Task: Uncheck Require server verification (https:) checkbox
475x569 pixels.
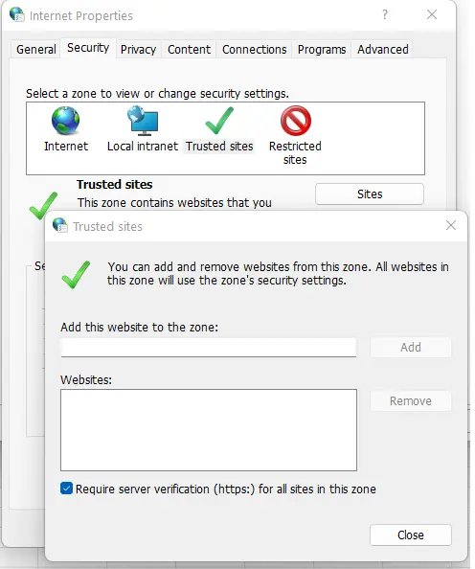Action: click(66, 489)
